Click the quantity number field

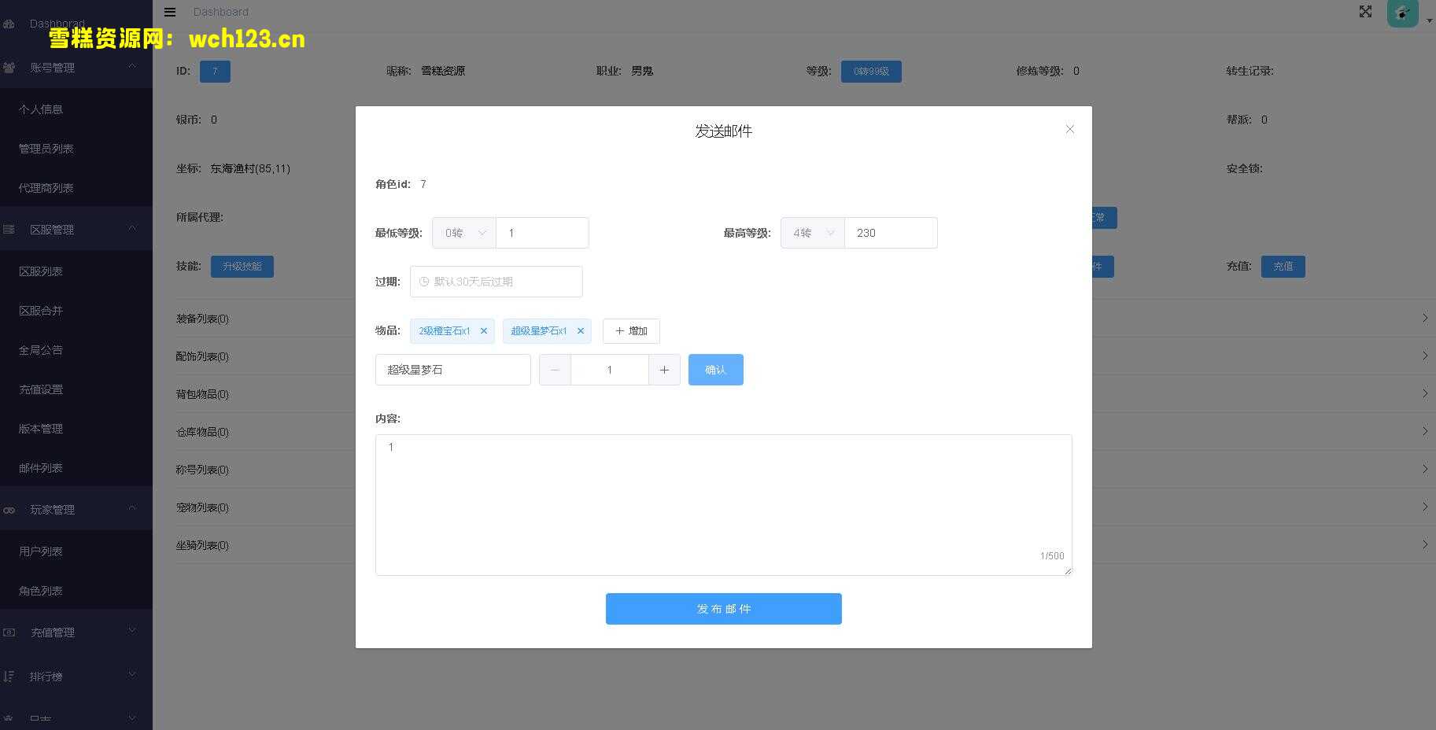point(610,370)
